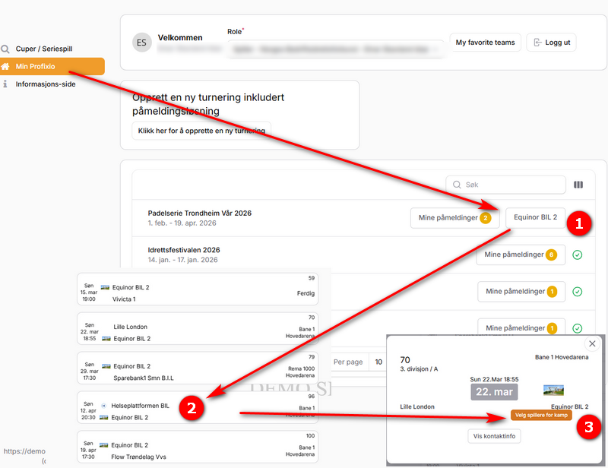608x468 pixels.
Task: Open match 70 Lille London vs Equinor BIL 2
Action: (198, 328)
